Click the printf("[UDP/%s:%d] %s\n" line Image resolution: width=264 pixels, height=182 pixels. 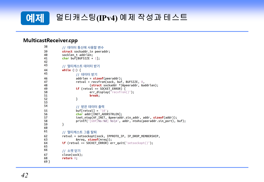[x=131, y=121]
